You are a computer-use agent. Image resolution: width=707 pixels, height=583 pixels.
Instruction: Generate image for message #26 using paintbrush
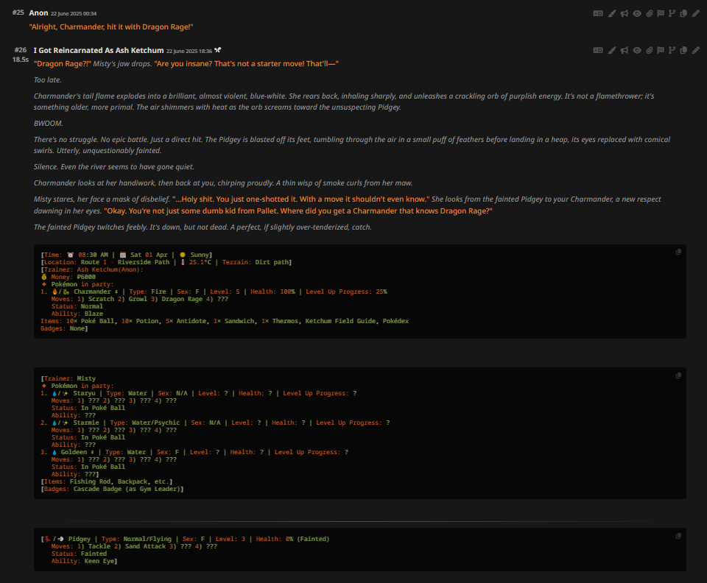pyautogui.click(x=611, y=51)
